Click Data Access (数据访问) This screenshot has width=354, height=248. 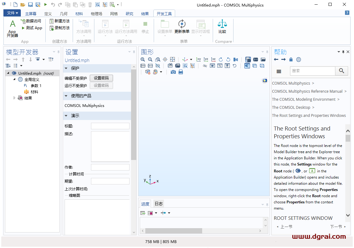point(31,21)
